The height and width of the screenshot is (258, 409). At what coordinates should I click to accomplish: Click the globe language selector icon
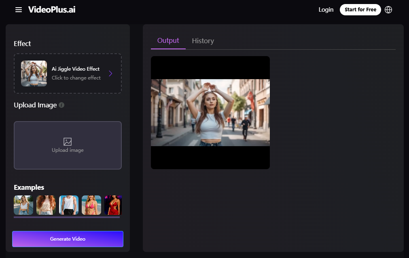click(x=388, y=10)
